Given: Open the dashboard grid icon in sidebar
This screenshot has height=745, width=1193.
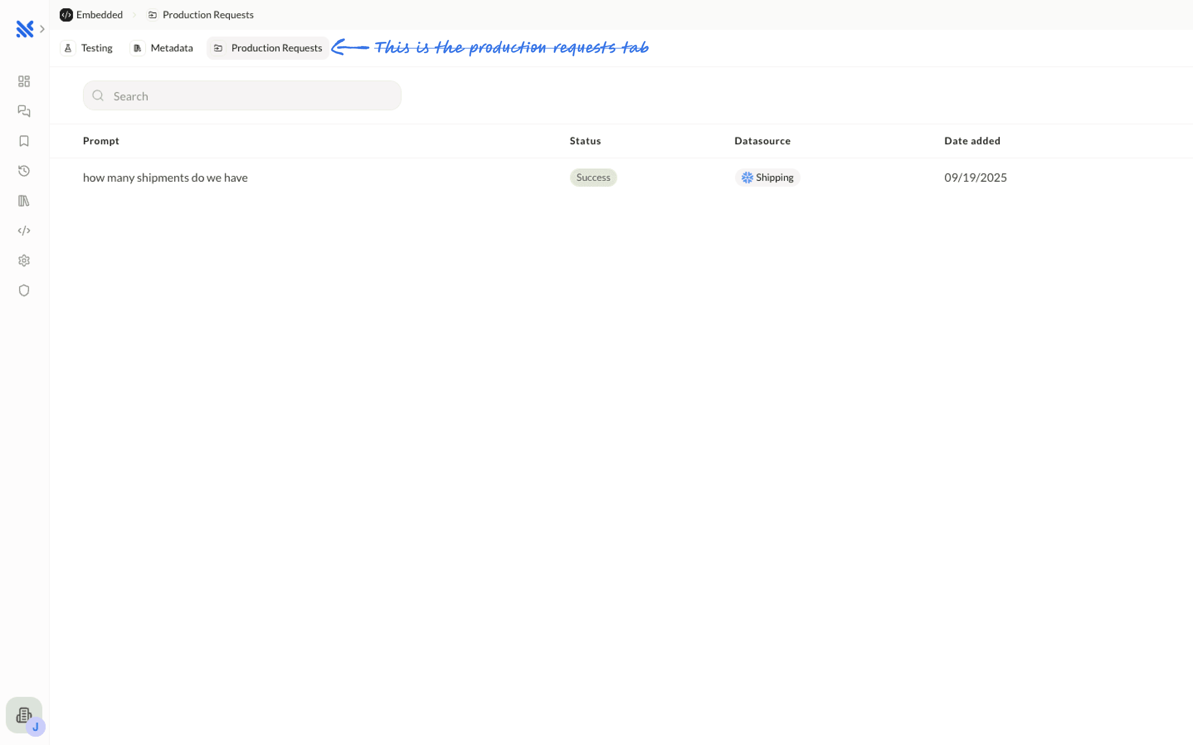Looking at the screenshot, I should point(24,81).
